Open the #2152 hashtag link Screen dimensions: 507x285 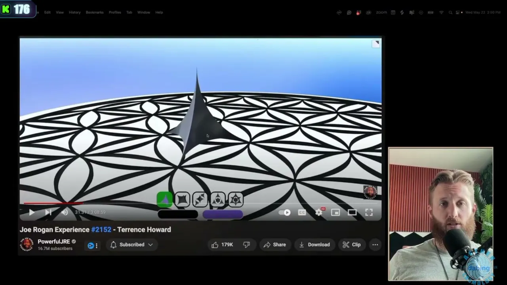click(x=101, y=230)
